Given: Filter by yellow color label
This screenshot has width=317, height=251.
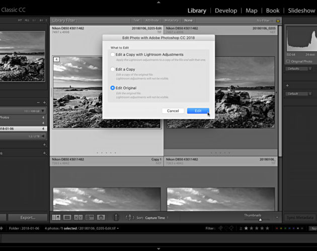Looking at the screenshot, I should 281,228.
